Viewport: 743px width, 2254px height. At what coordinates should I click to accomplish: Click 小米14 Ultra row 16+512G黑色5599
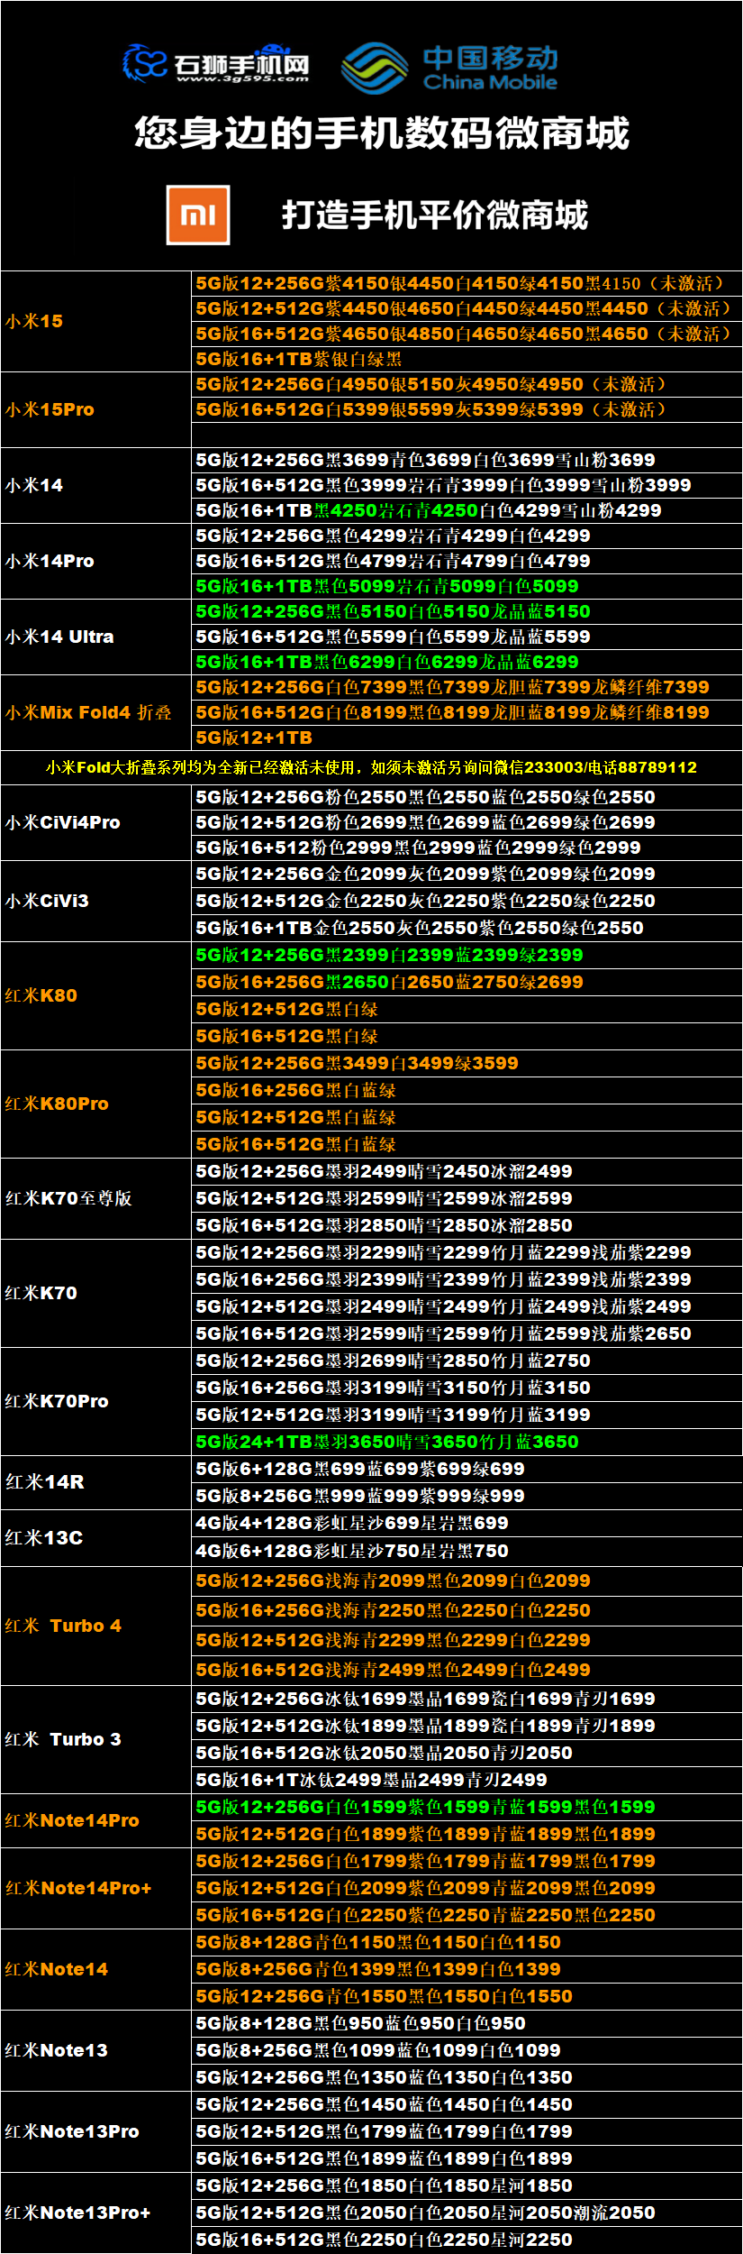467,637
